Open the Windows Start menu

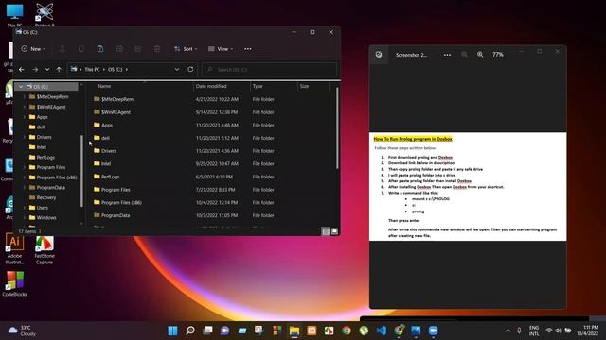coord(172,331)
